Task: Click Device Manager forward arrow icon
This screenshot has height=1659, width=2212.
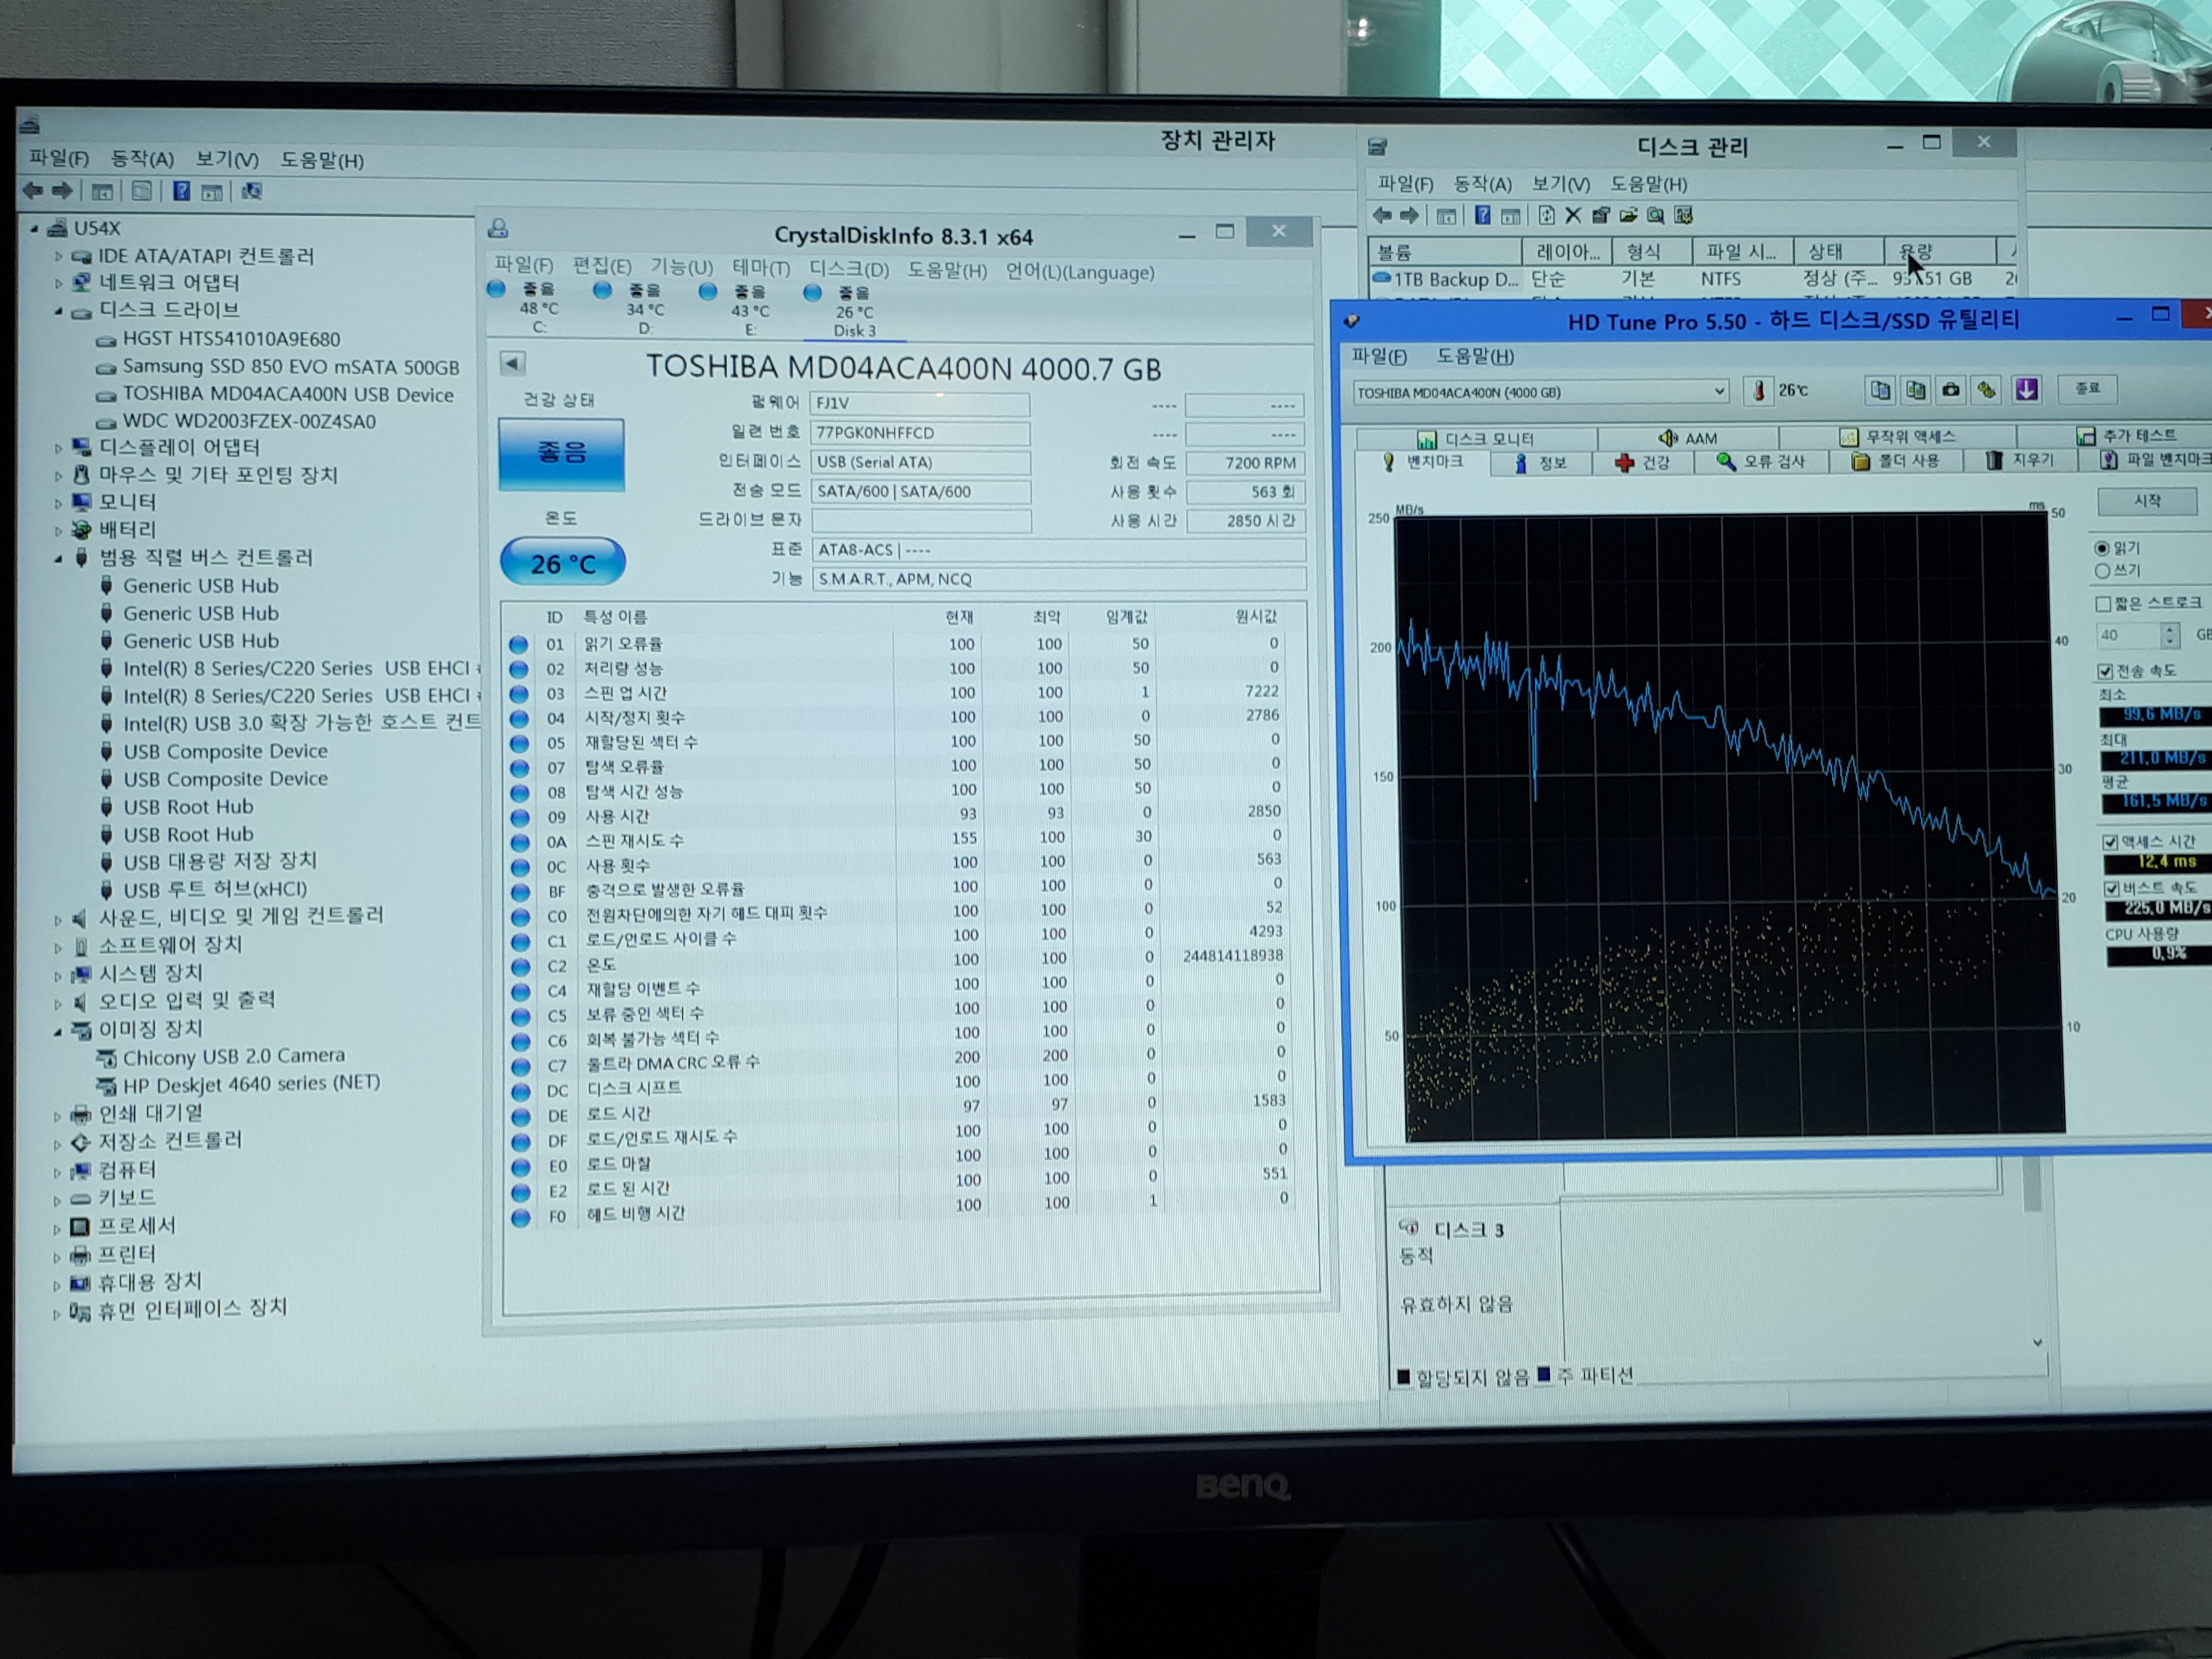Action: 63,190
